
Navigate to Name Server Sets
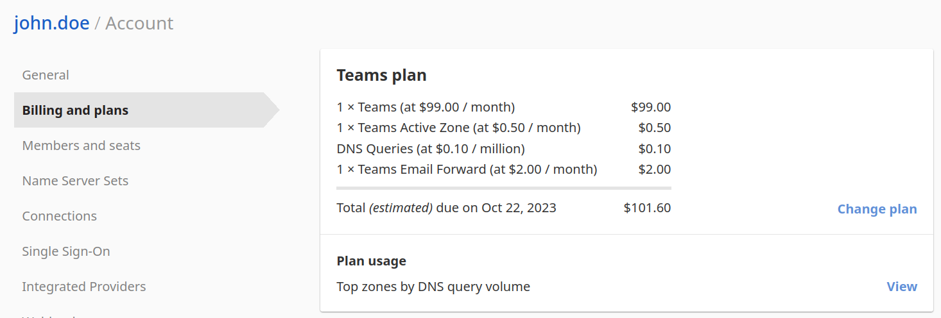(75, 181)
